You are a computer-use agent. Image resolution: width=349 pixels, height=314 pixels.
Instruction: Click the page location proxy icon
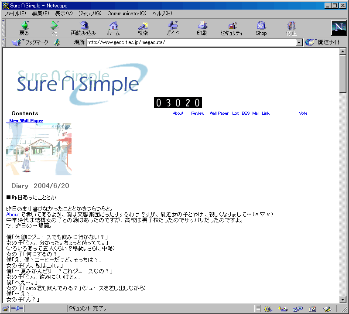57,42
